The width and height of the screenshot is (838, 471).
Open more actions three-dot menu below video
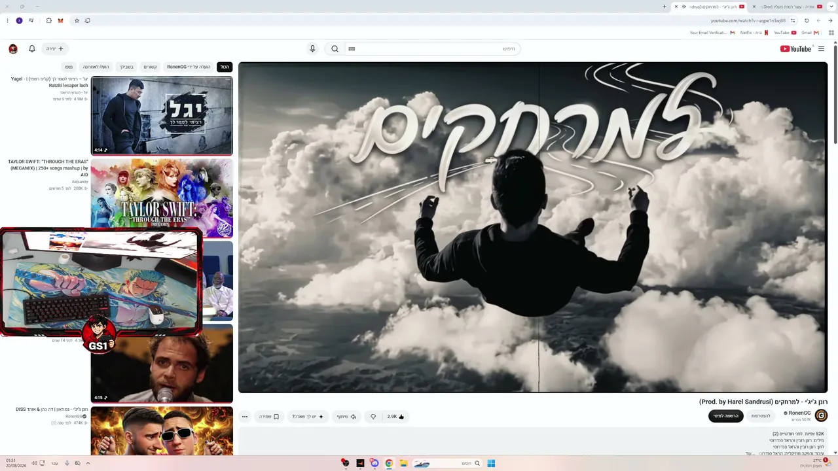(x=245, y=416)
